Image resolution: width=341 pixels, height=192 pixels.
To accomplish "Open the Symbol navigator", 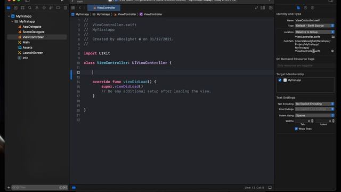I will tap(22, 8).
